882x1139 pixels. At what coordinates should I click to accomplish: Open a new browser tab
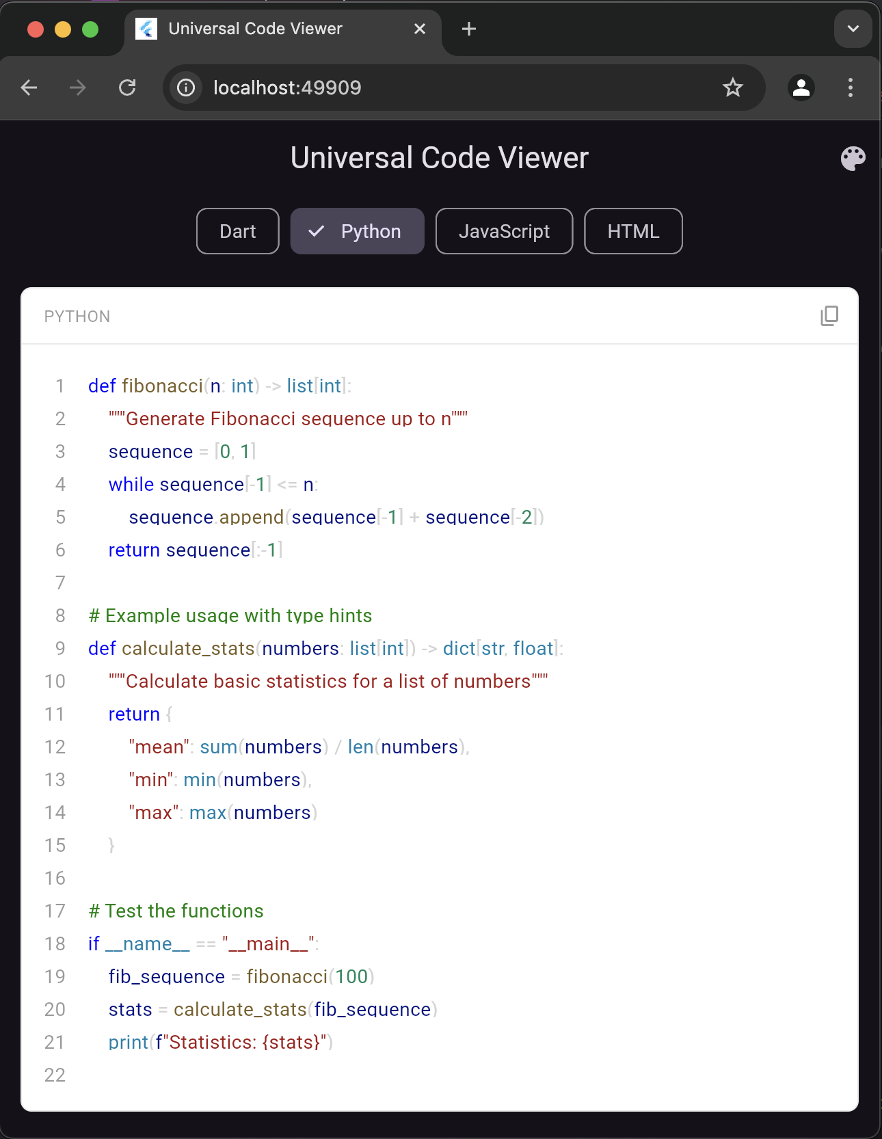pyautogui.click(x=469, y=29)
